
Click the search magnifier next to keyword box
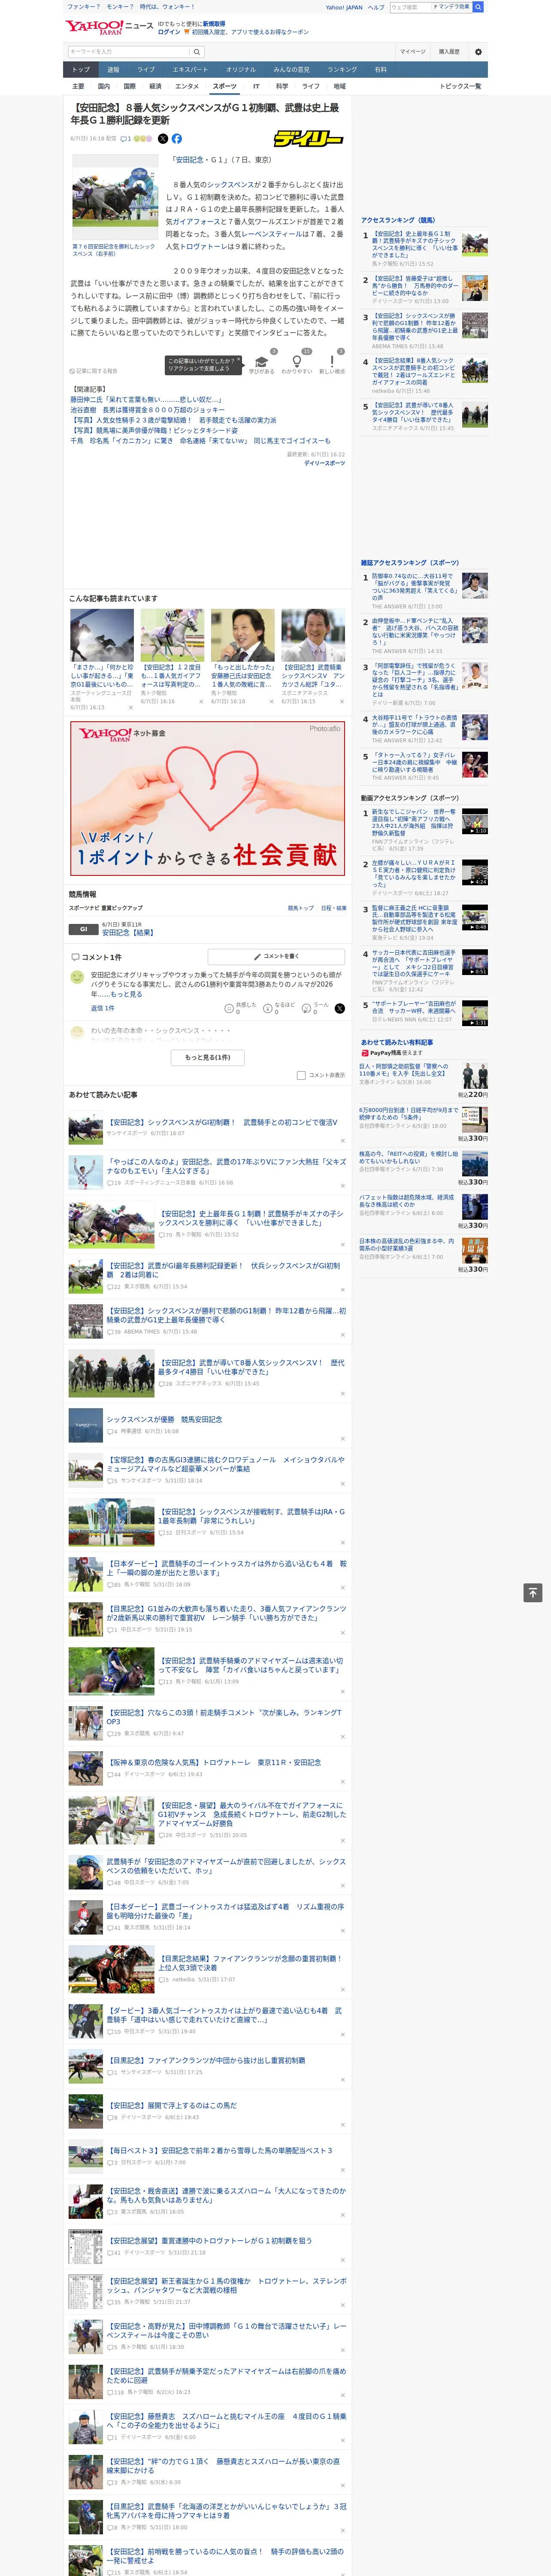[197, 51]
